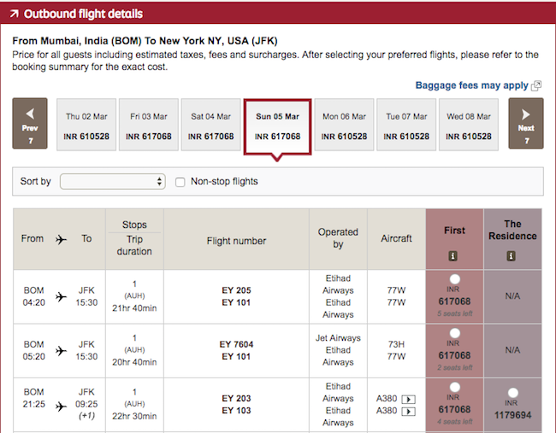
Task: Enable the Non-stop flights checkbox
Action: click(180, 182)
